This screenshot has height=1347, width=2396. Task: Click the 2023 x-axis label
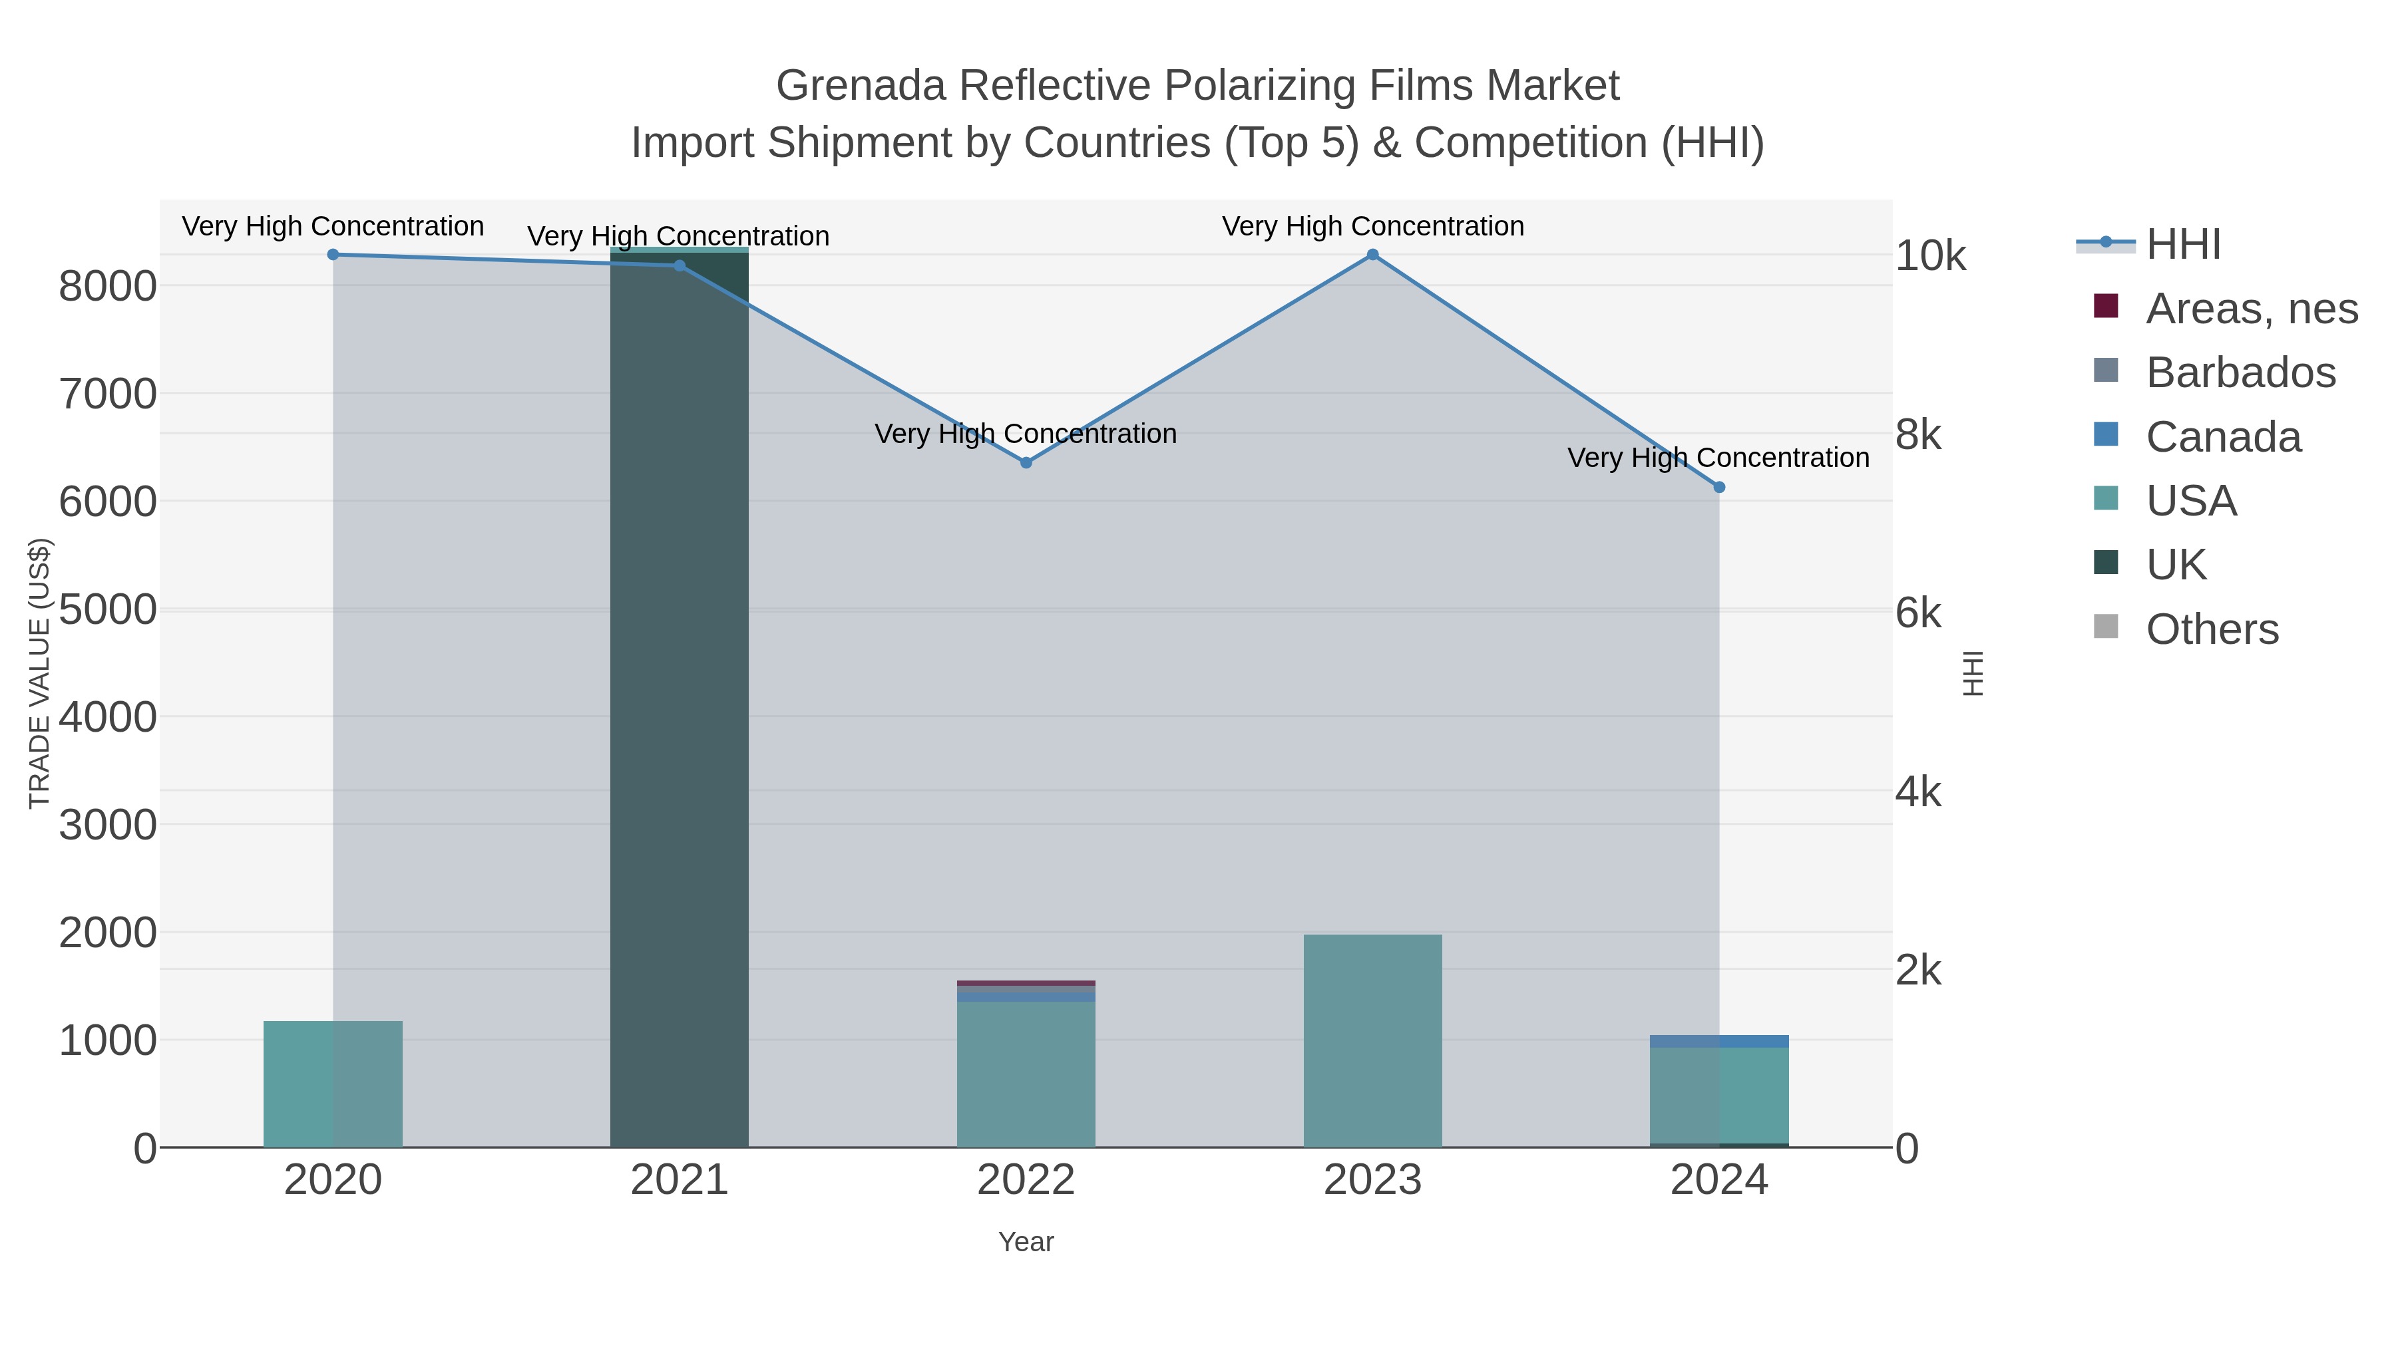click(1373, 1181)
